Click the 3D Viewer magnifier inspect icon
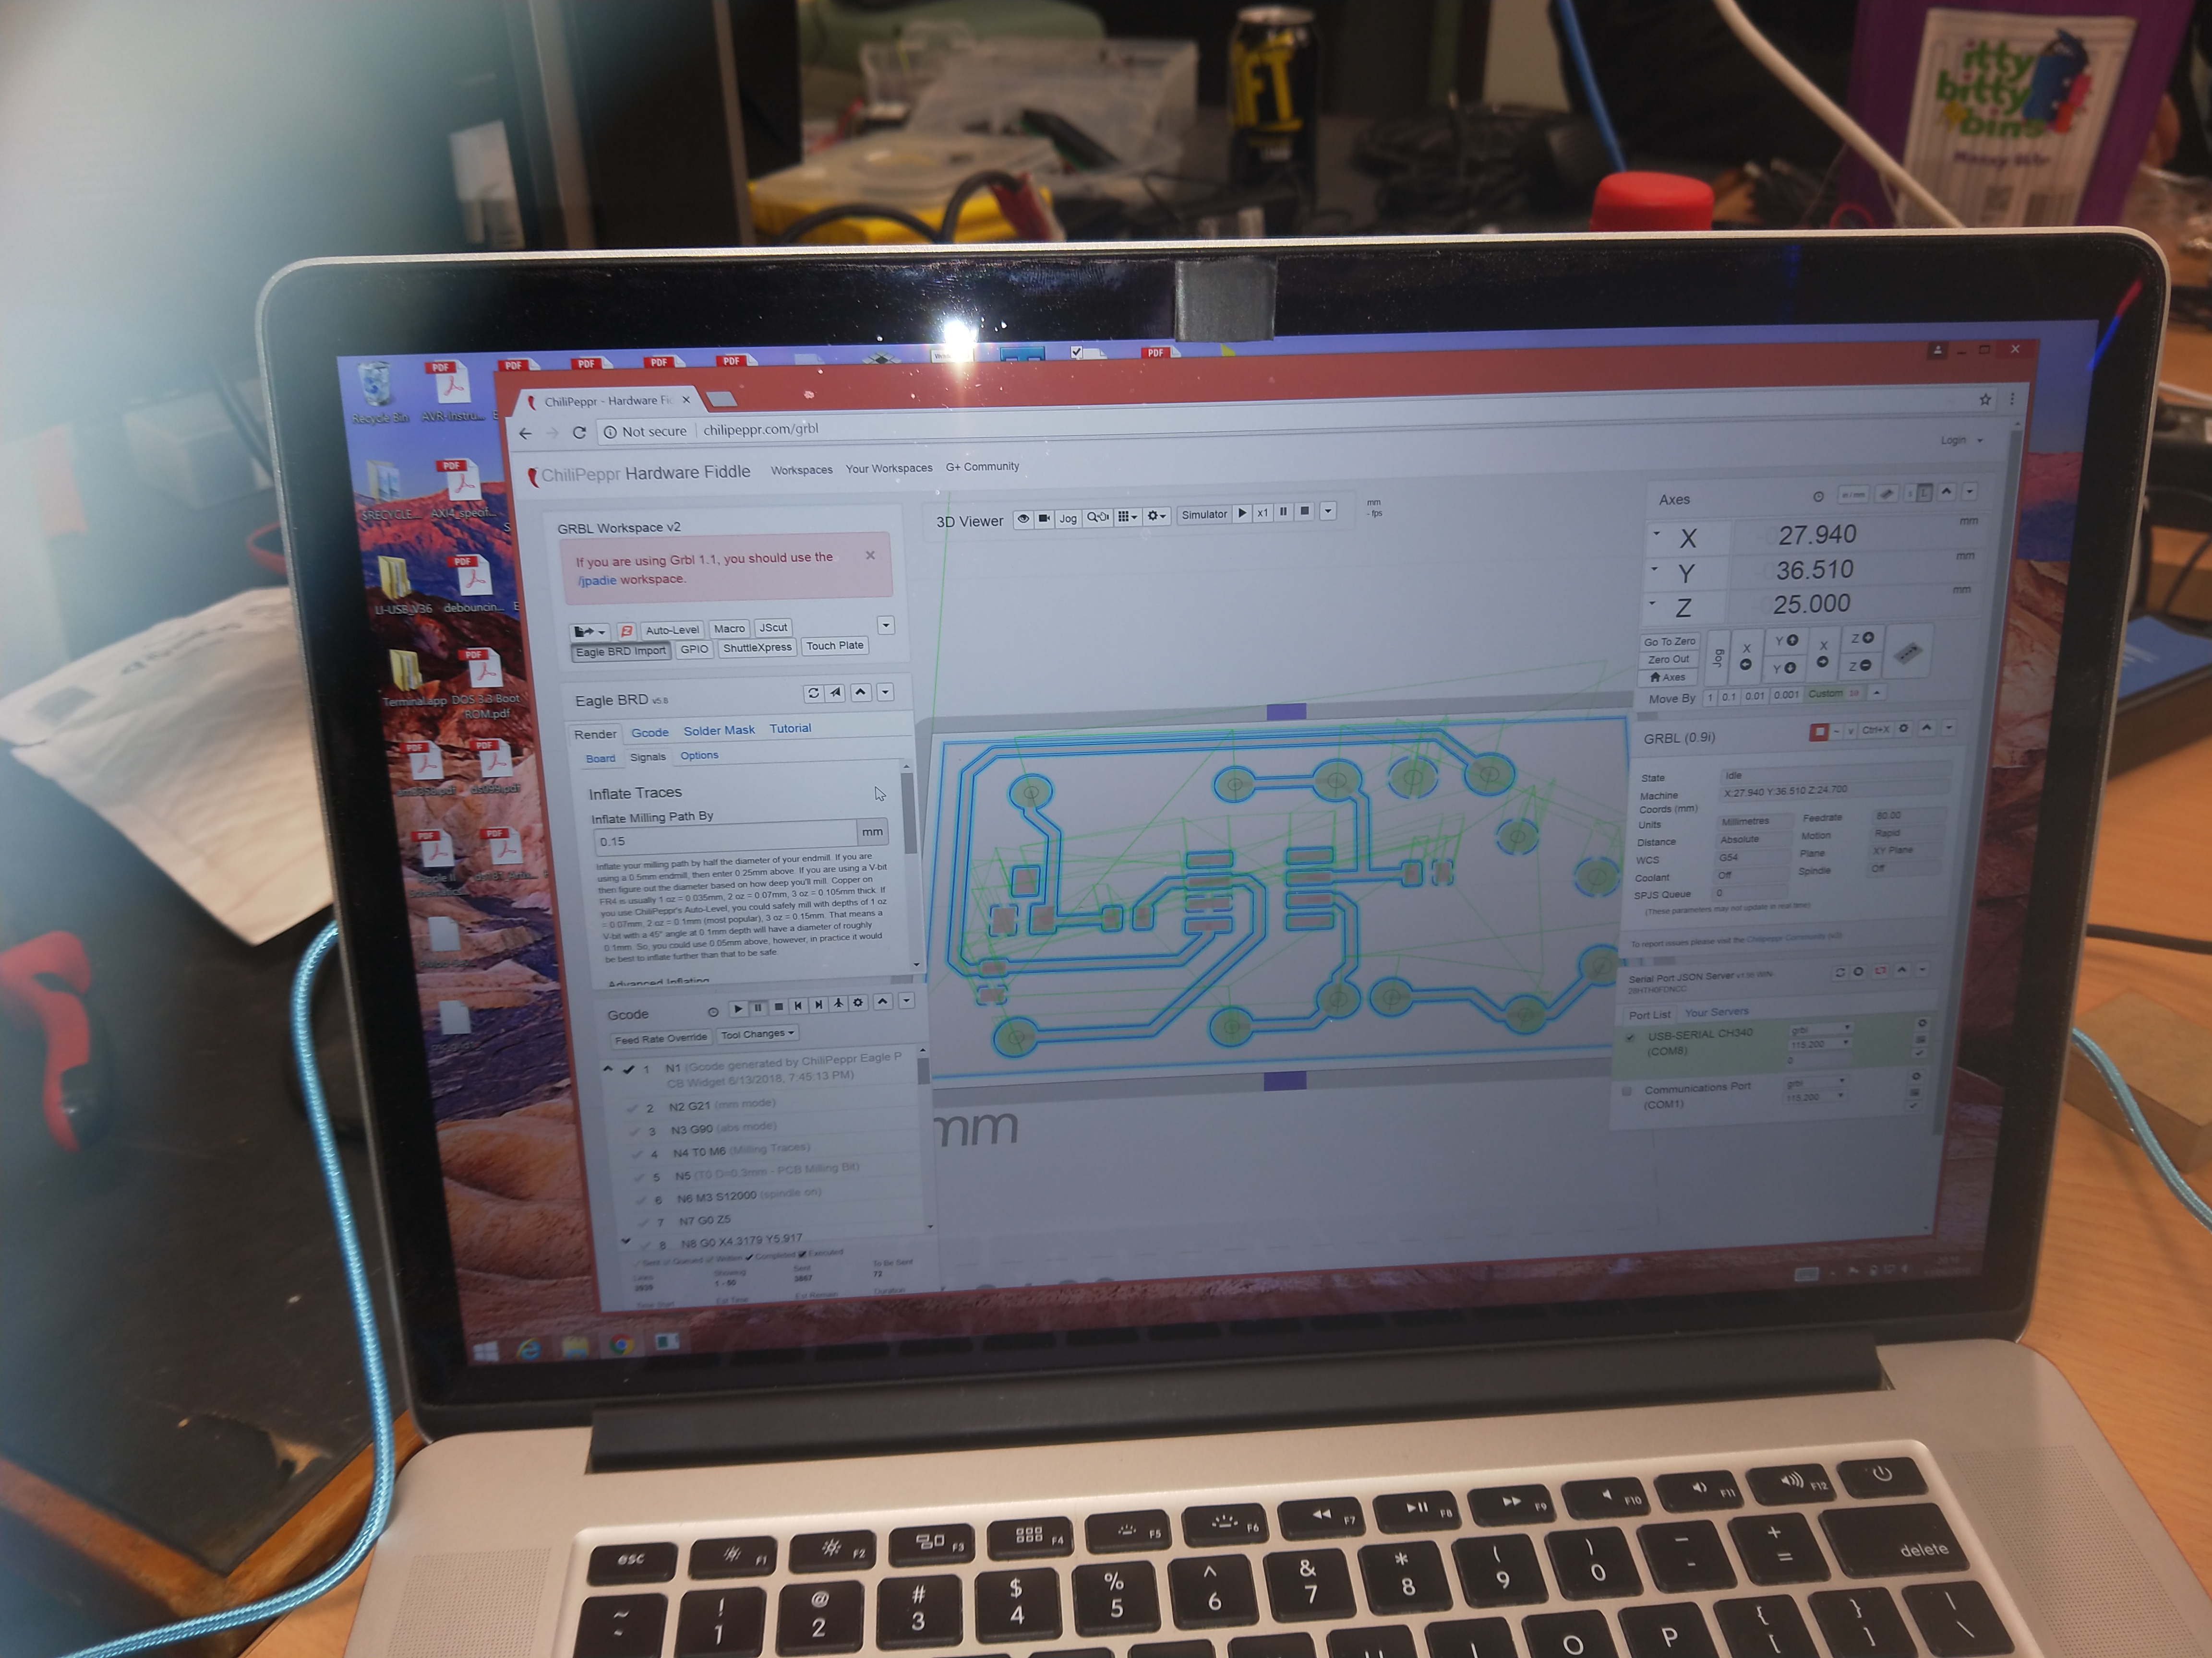2212x1658 pixels. click(1097, 517)
